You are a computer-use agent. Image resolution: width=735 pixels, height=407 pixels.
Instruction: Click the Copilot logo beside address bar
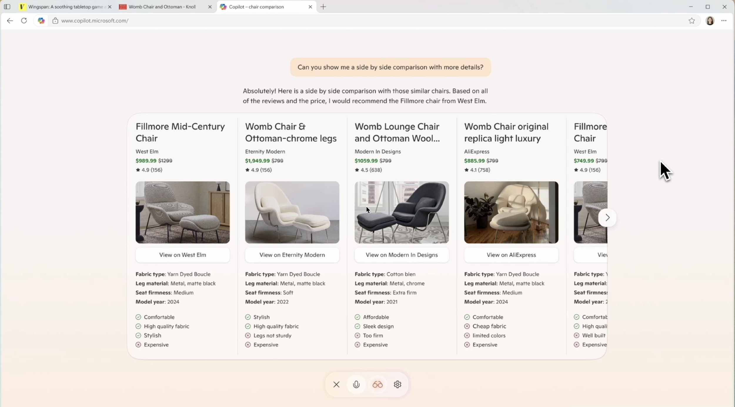pos(41,21)
